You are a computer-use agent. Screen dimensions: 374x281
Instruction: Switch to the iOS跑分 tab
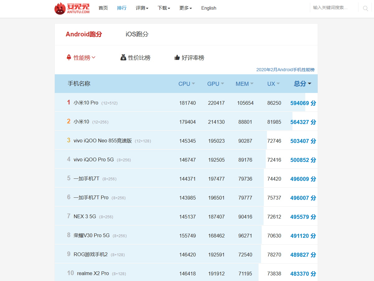pyautogui.click(x=137, y=34)
